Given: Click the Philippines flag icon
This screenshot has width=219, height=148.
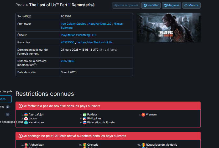Looking at the screenshot, I should [85, 119].
